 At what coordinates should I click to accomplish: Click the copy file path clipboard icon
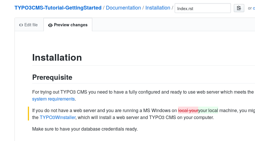(x=239, y=8)
